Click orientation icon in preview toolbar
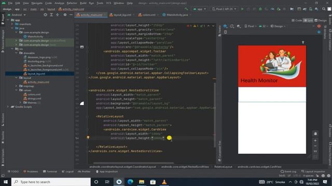Image resolution: width=332 pixels, height=186 pixels. (232, 26)
